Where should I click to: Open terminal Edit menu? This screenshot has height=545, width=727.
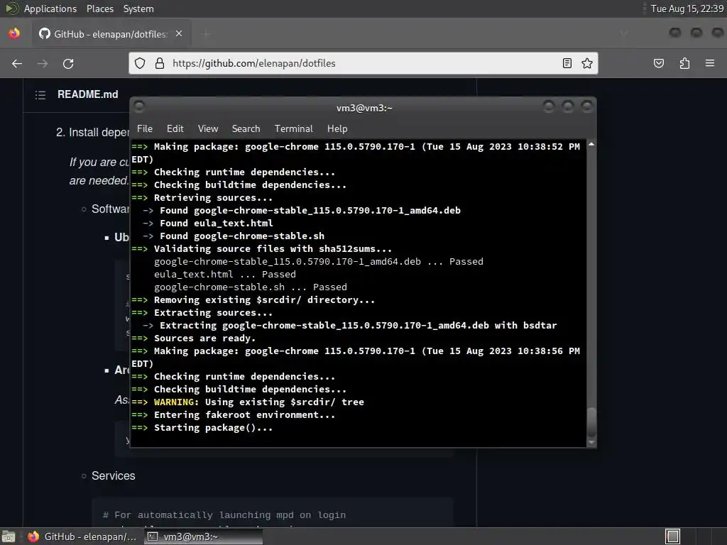click(175, 129)
